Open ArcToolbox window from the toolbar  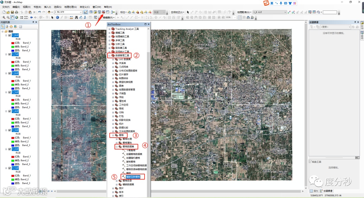[x=103, y=12]
